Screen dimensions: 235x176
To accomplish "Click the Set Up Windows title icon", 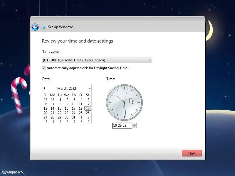I will click(43, 27).
